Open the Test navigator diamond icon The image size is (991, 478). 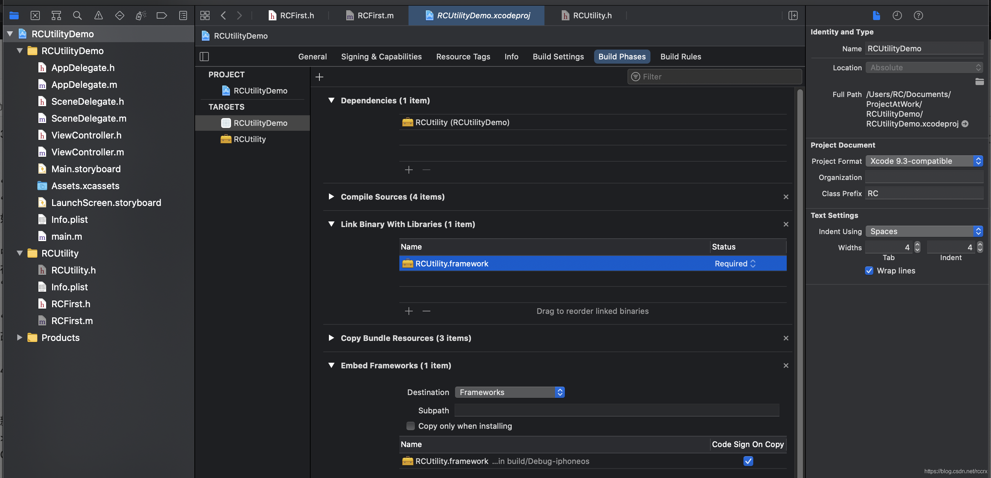point(120,15)
